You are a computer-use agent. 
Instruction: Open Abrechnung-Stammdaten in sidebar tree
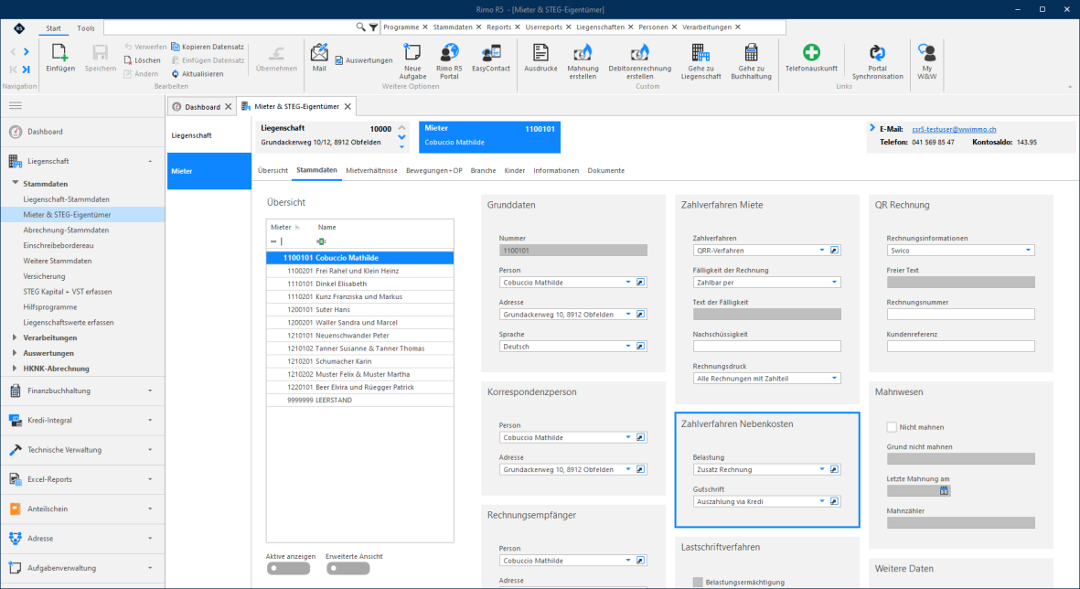pyautogui.click(x=66, y=230)
